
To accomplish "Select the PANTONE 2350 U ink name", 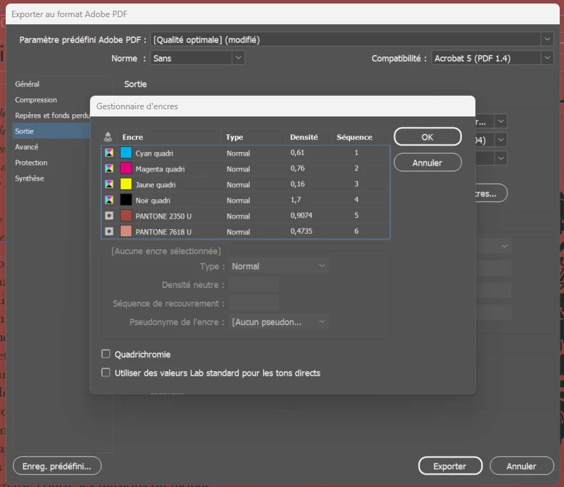I will (164, 216).
